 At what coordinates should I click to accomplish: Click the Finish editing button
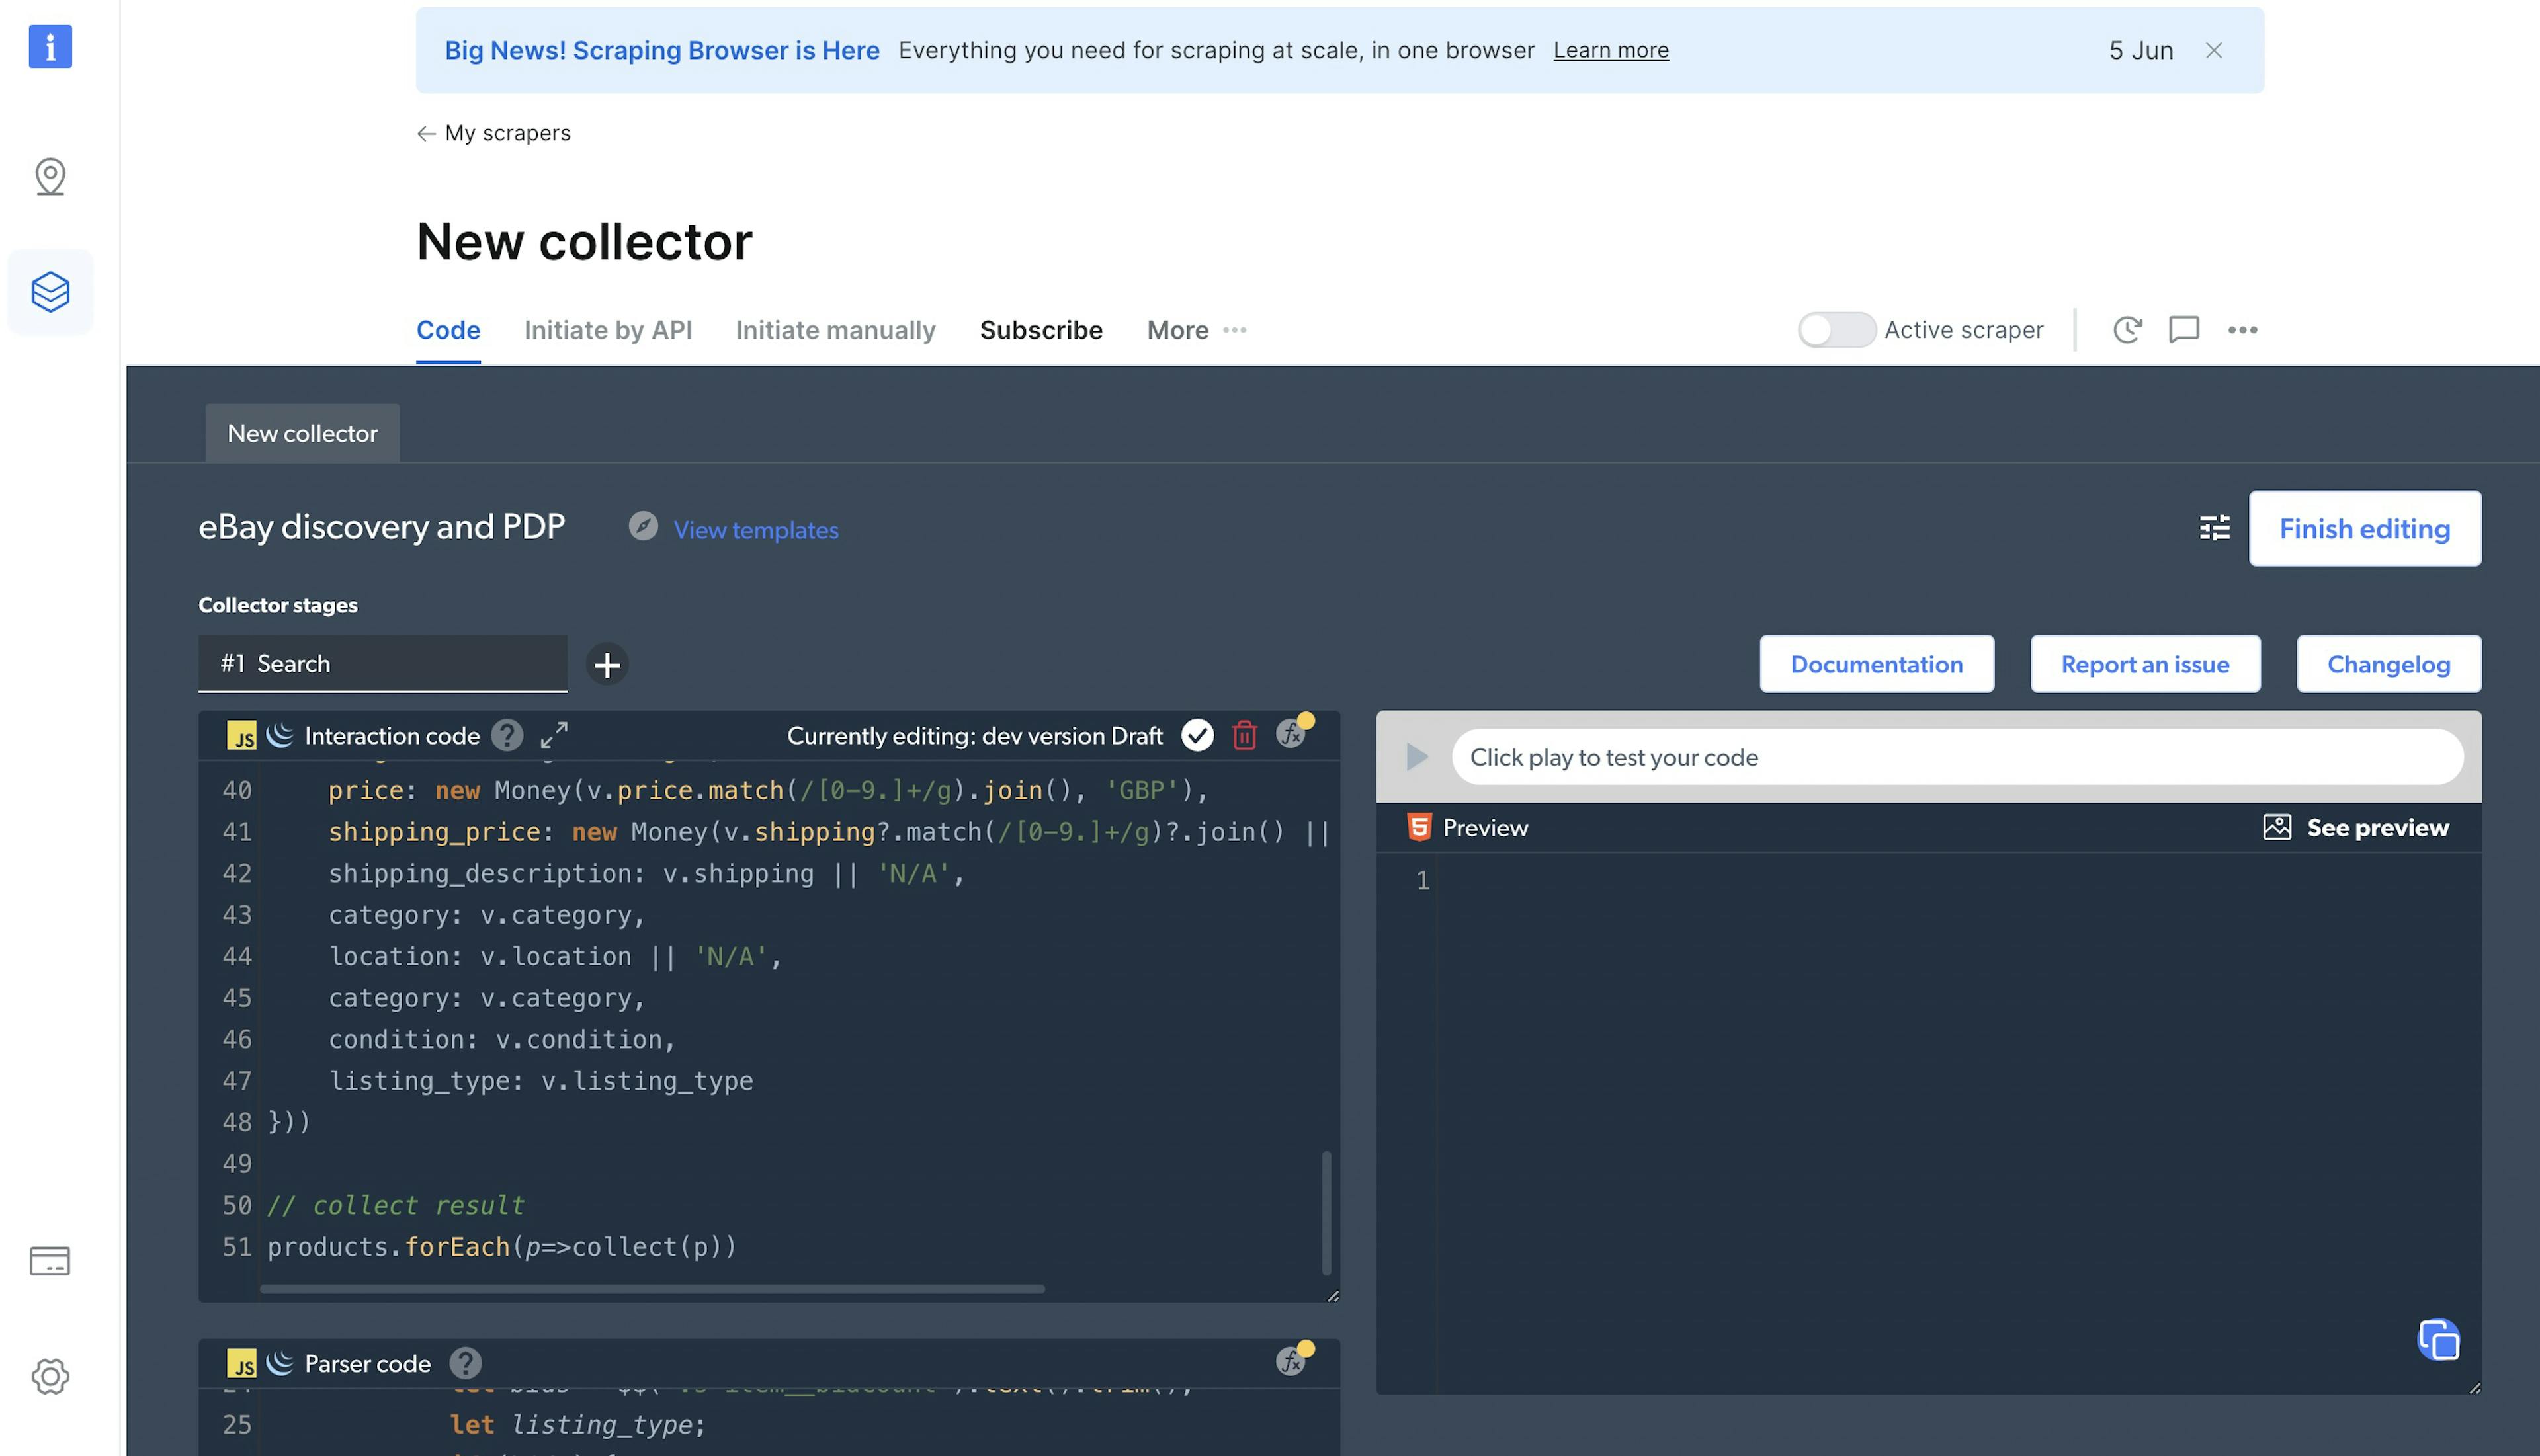[x=2365, y=526]
